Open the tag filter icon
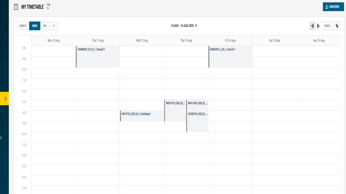Screen dimensions: 346x194 point(337,26)
